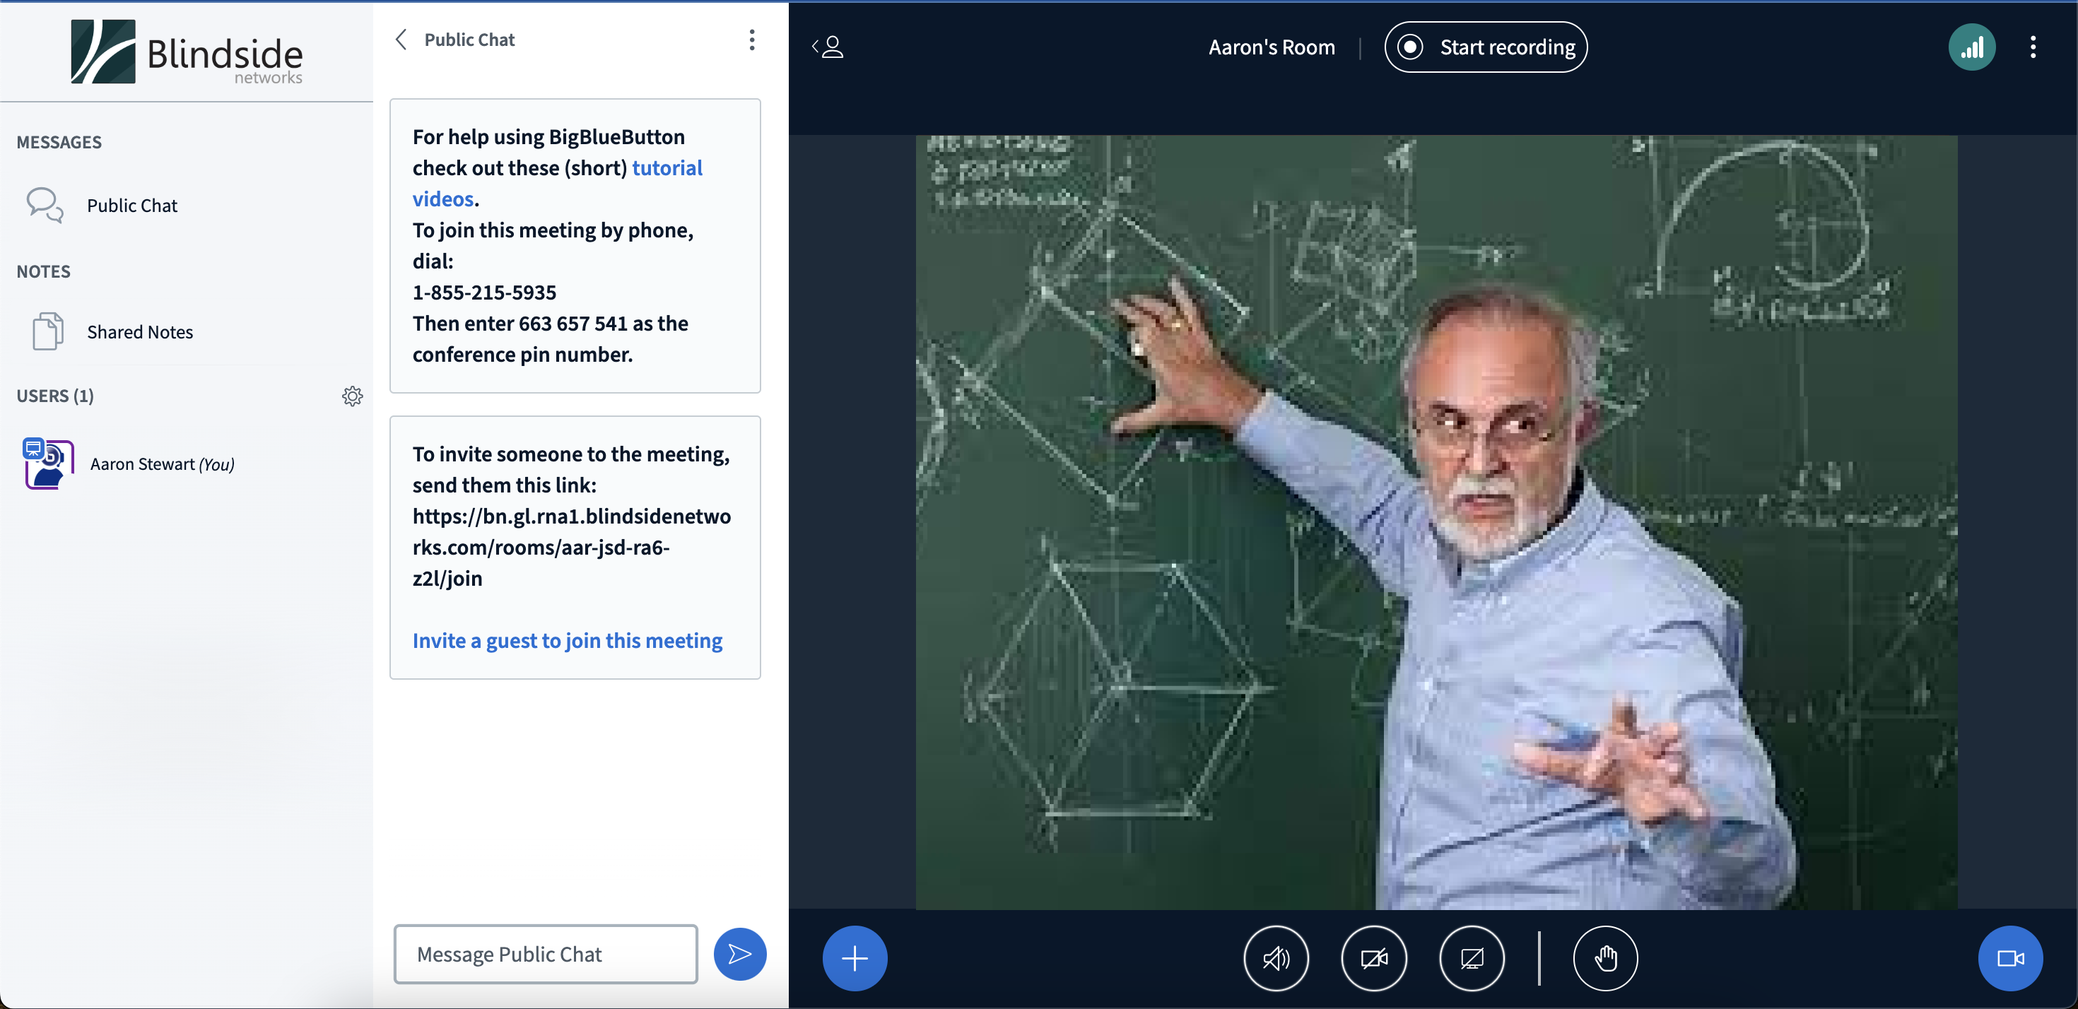Screen dimensions: 2078x1009
Task: Click Start recording button
Action: pos(1485,47)
